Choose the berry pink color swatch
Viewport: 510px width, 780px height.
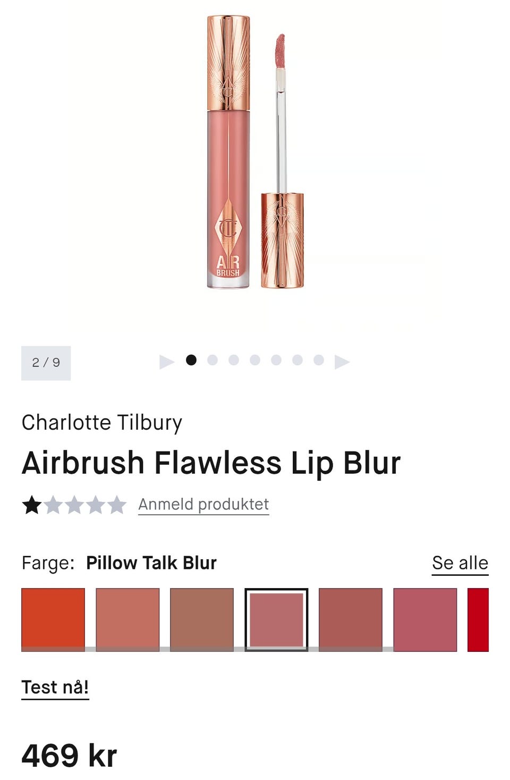(x=425, y=619)
